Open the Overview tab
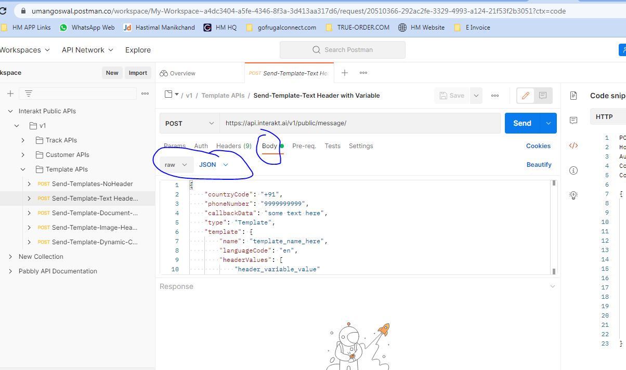This screenshot has height=370, width=626. pos(178,73)
